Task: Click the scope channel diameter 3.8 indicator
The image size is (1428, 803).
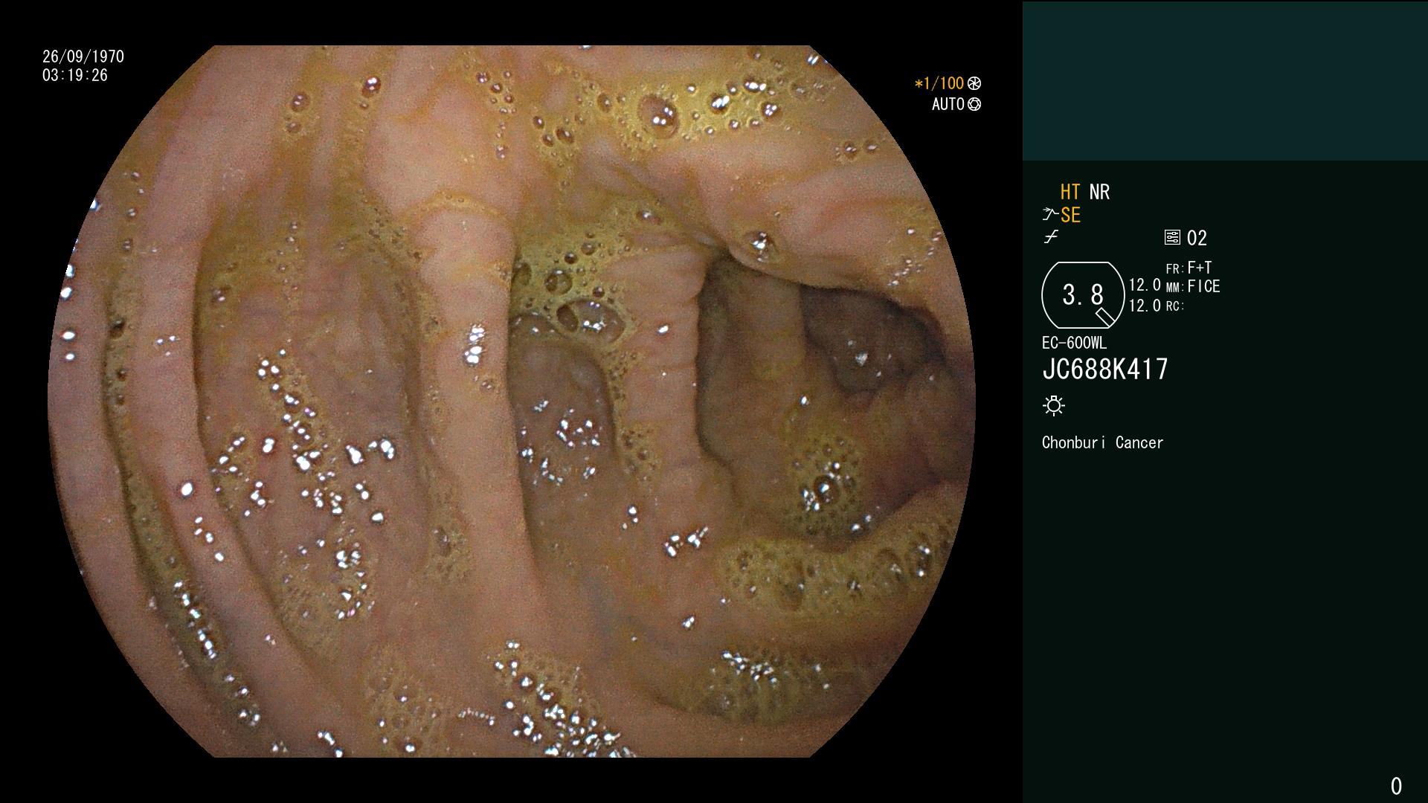Action: click(x=1083, y=295)
